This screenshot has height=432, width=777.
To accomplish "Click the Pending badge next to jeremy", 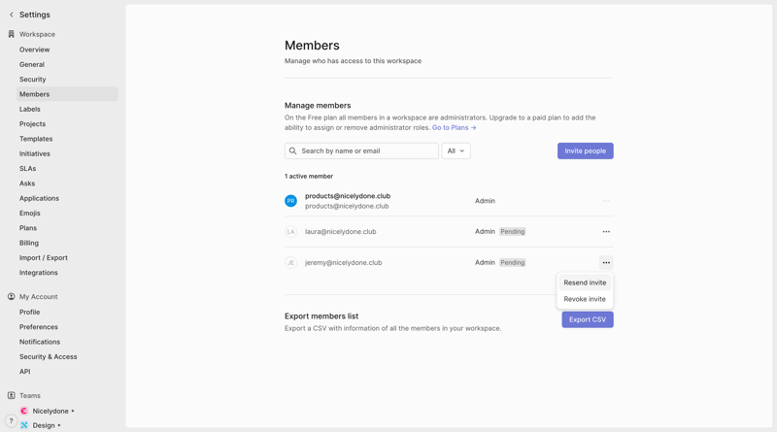I will (513, 262).
